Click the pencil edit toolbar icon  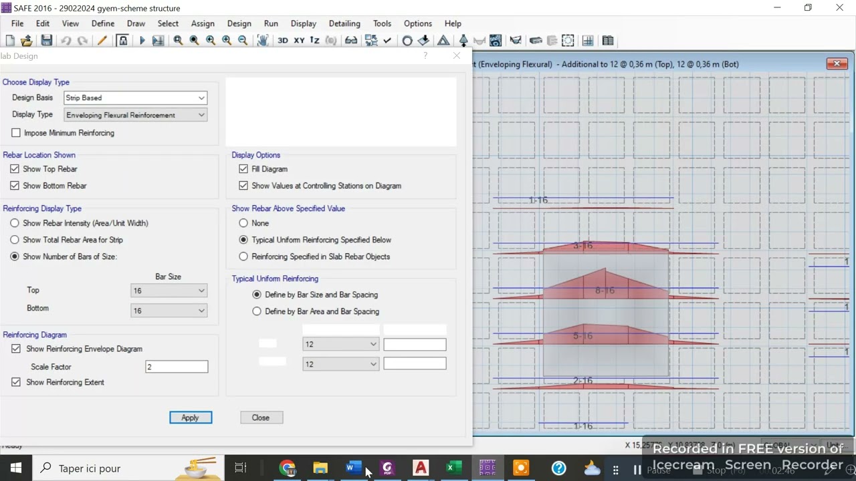point(102,41)
